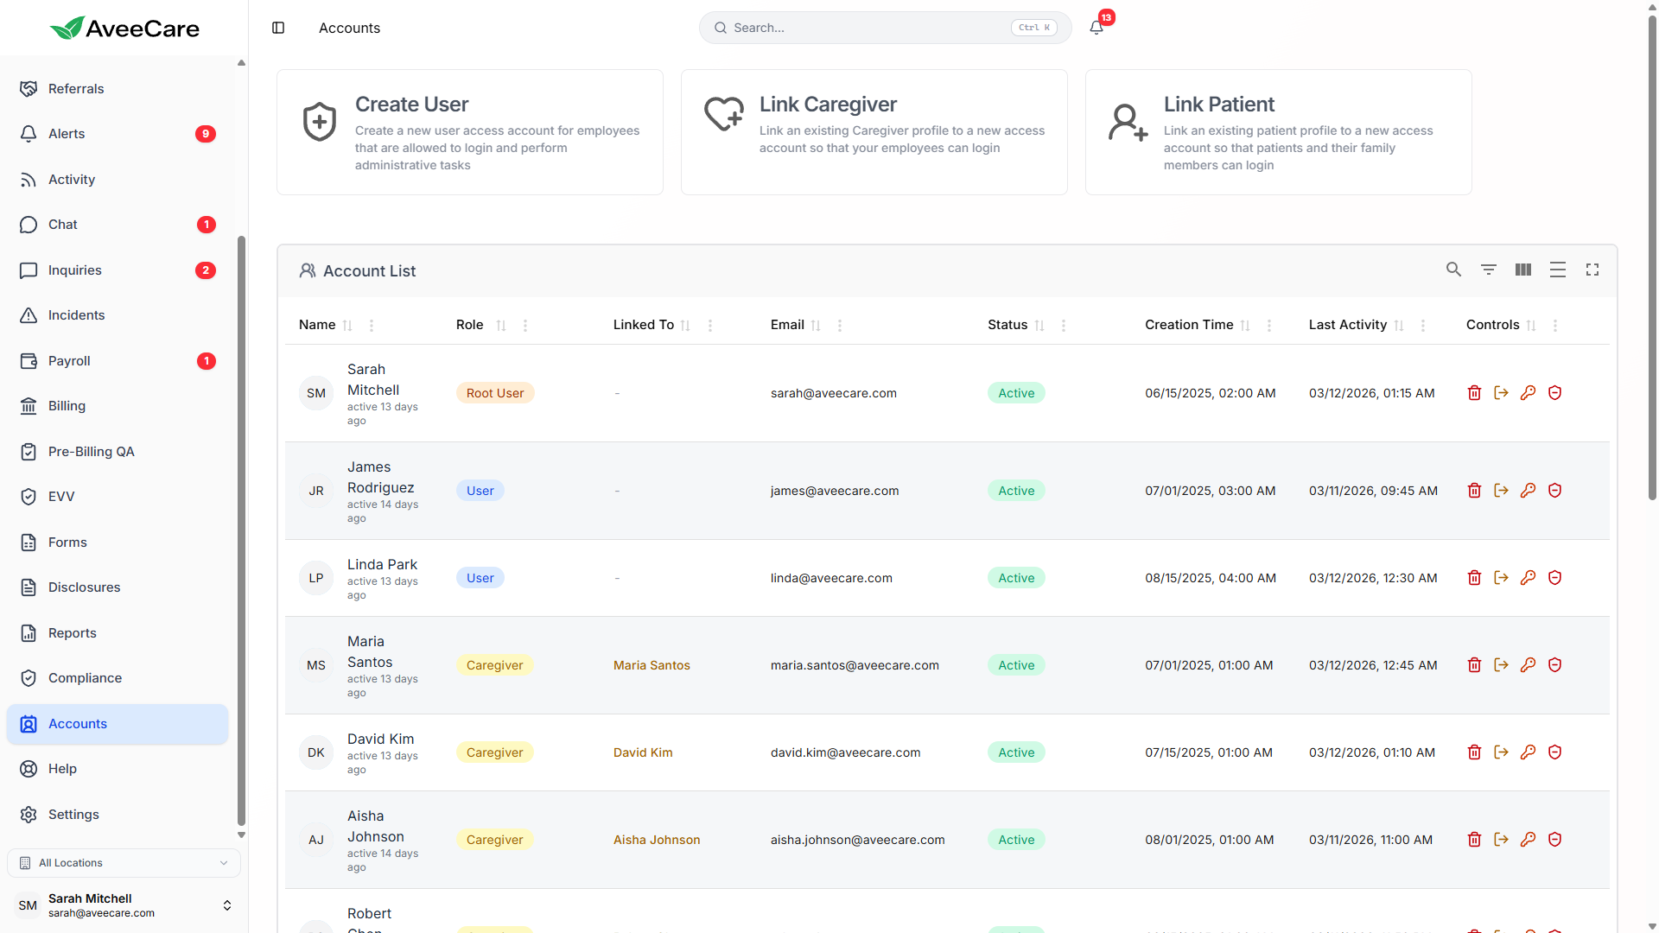
Task: Toggle the sidebar collapse icon
Action: 278,28
